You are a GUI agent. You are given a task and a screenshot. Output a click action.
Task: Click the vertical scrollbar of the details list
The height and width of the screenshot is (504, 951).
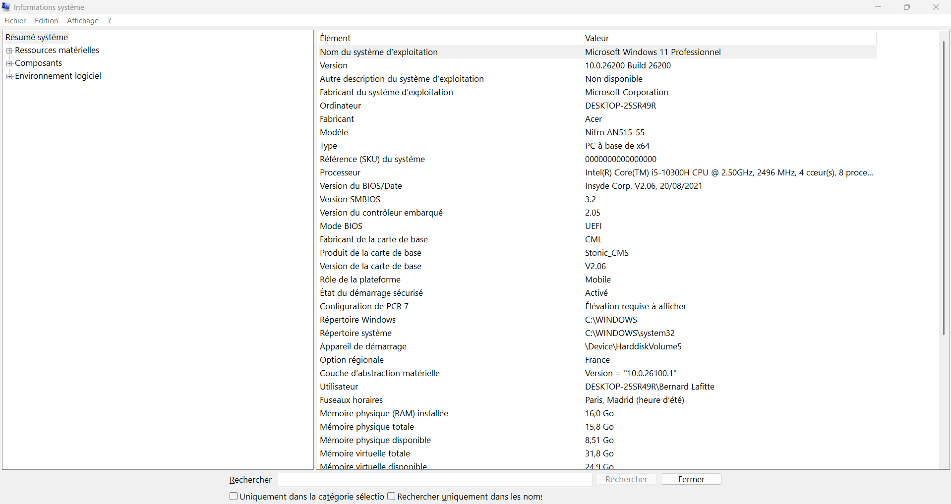point(944,188)
